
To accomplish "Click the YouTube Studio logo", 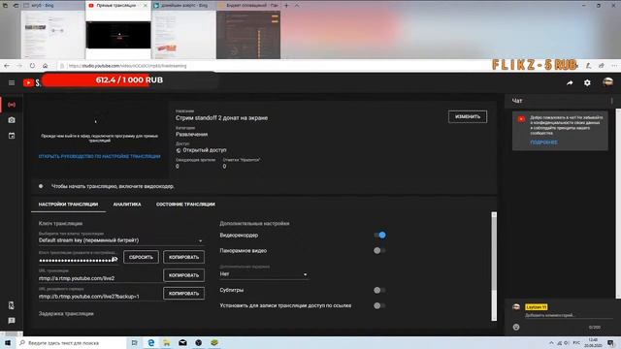I will [32, 82].
